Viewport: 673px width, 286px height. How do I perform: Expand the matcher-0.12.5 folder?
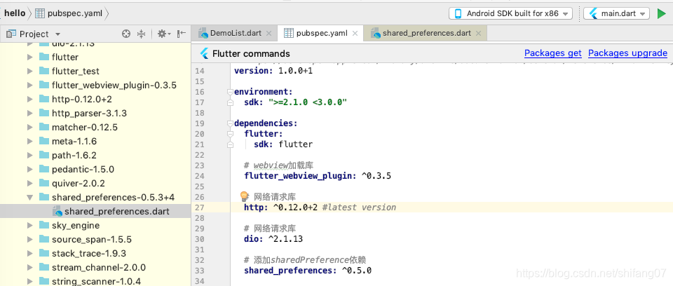click(29, 127)
